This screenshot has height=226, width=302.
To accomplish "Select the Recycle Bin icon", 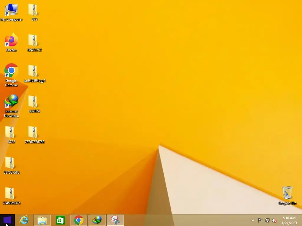I will 287,195.
